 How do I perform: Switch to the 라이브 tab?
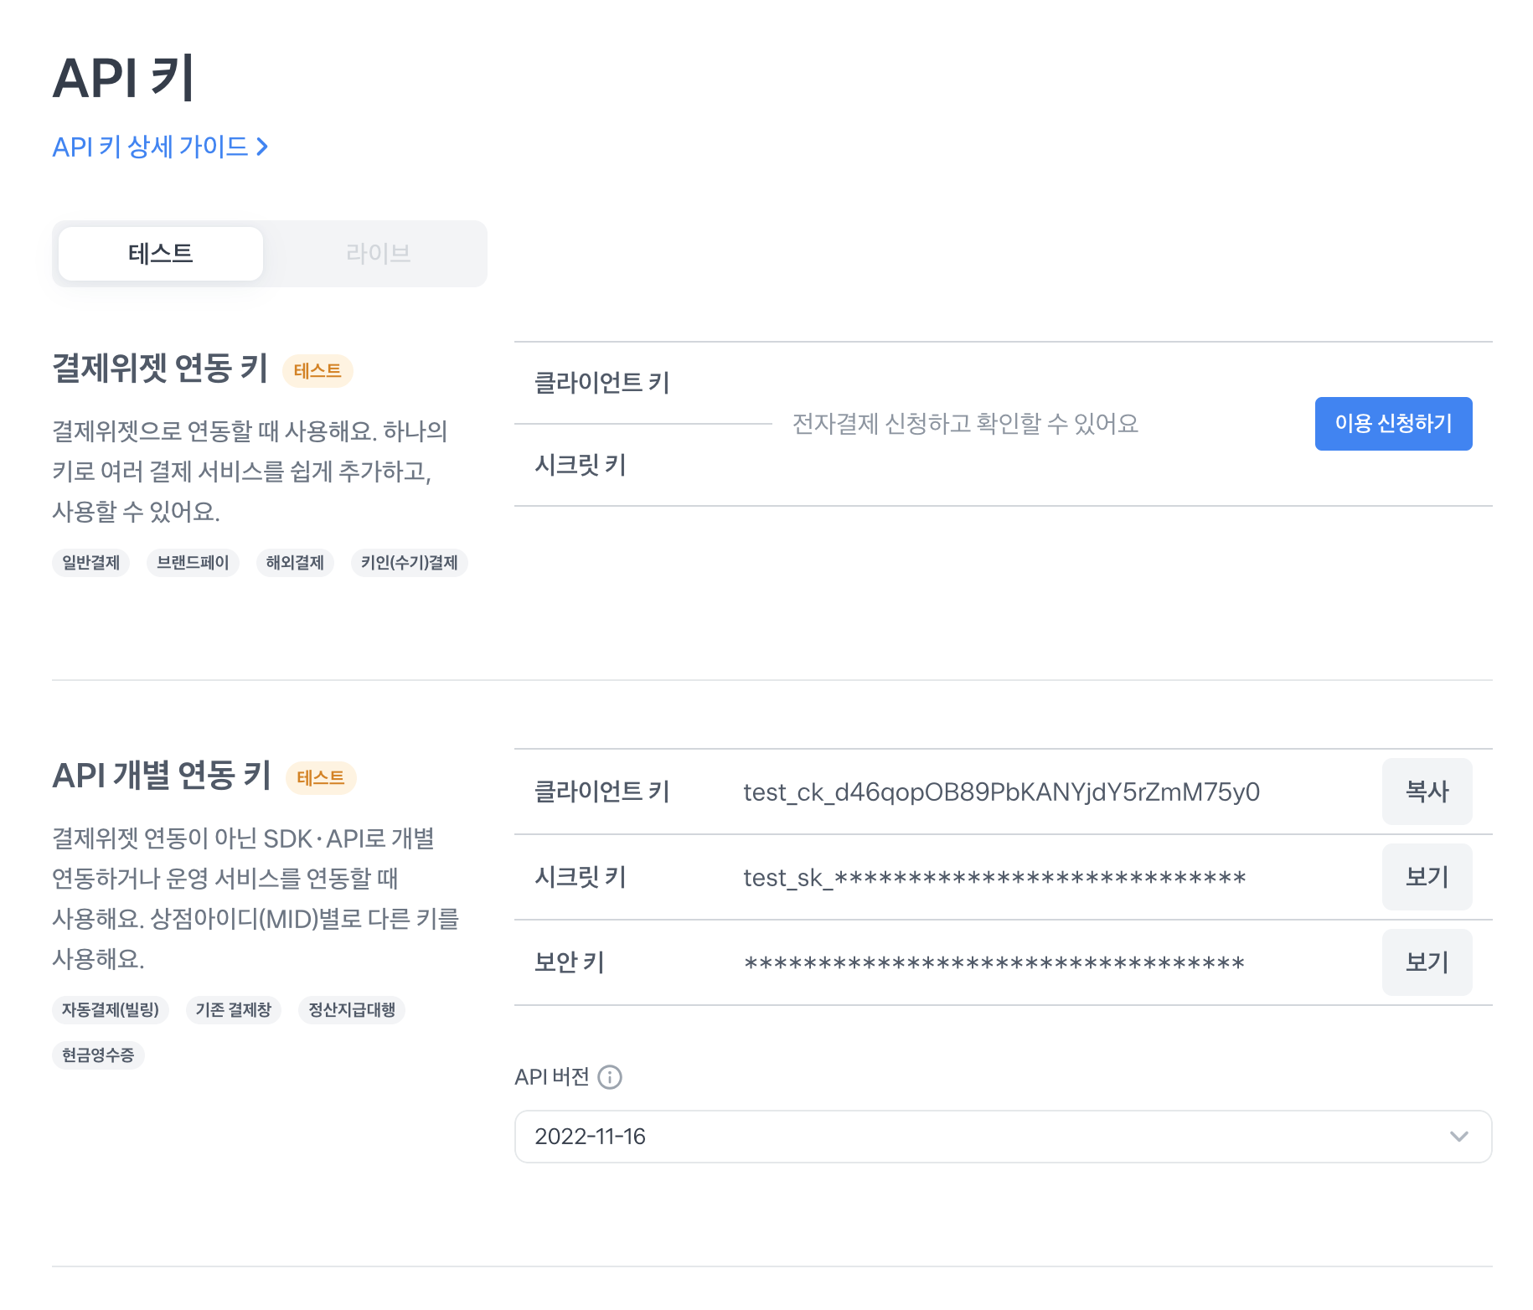[378, 254]
